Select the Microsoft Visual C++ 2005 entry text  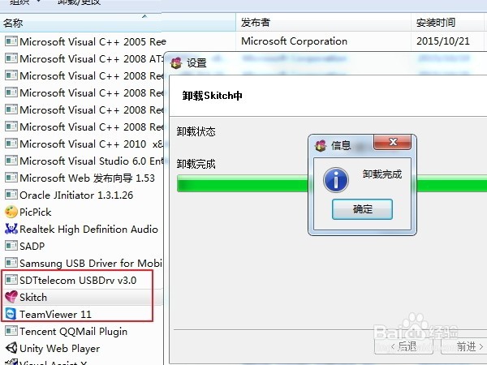93,41
